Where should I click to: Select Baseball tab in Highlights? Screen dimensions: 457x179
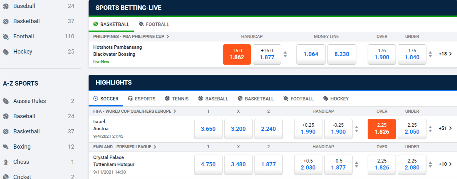point(213,99)
